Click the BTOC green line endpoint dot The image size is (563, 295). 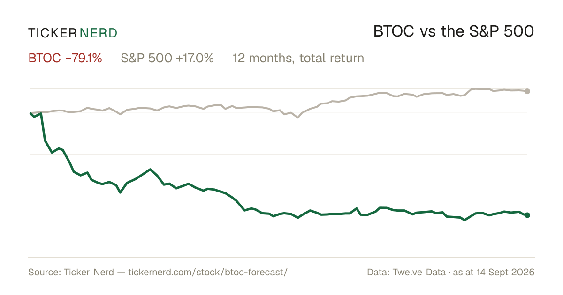[x=527, y=215]
